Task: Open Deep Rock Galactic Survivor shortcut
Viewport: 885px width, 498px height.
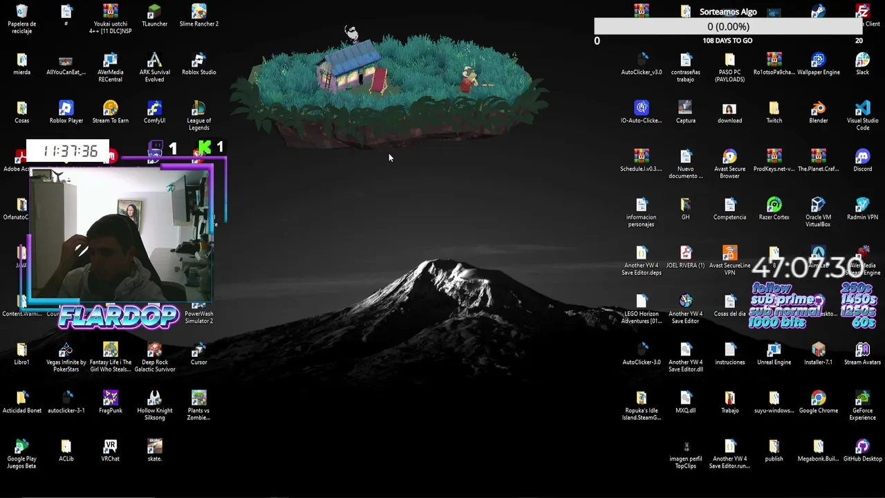Action: click(154, 351)
